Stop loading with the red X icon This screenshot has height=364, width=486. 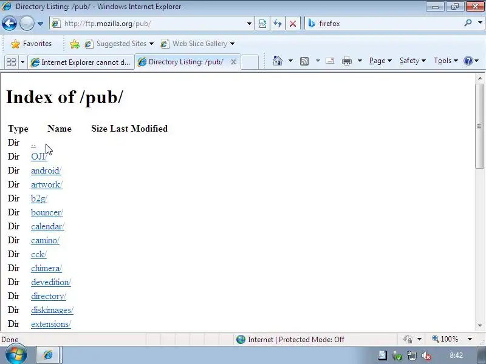(x=293, y=24)
